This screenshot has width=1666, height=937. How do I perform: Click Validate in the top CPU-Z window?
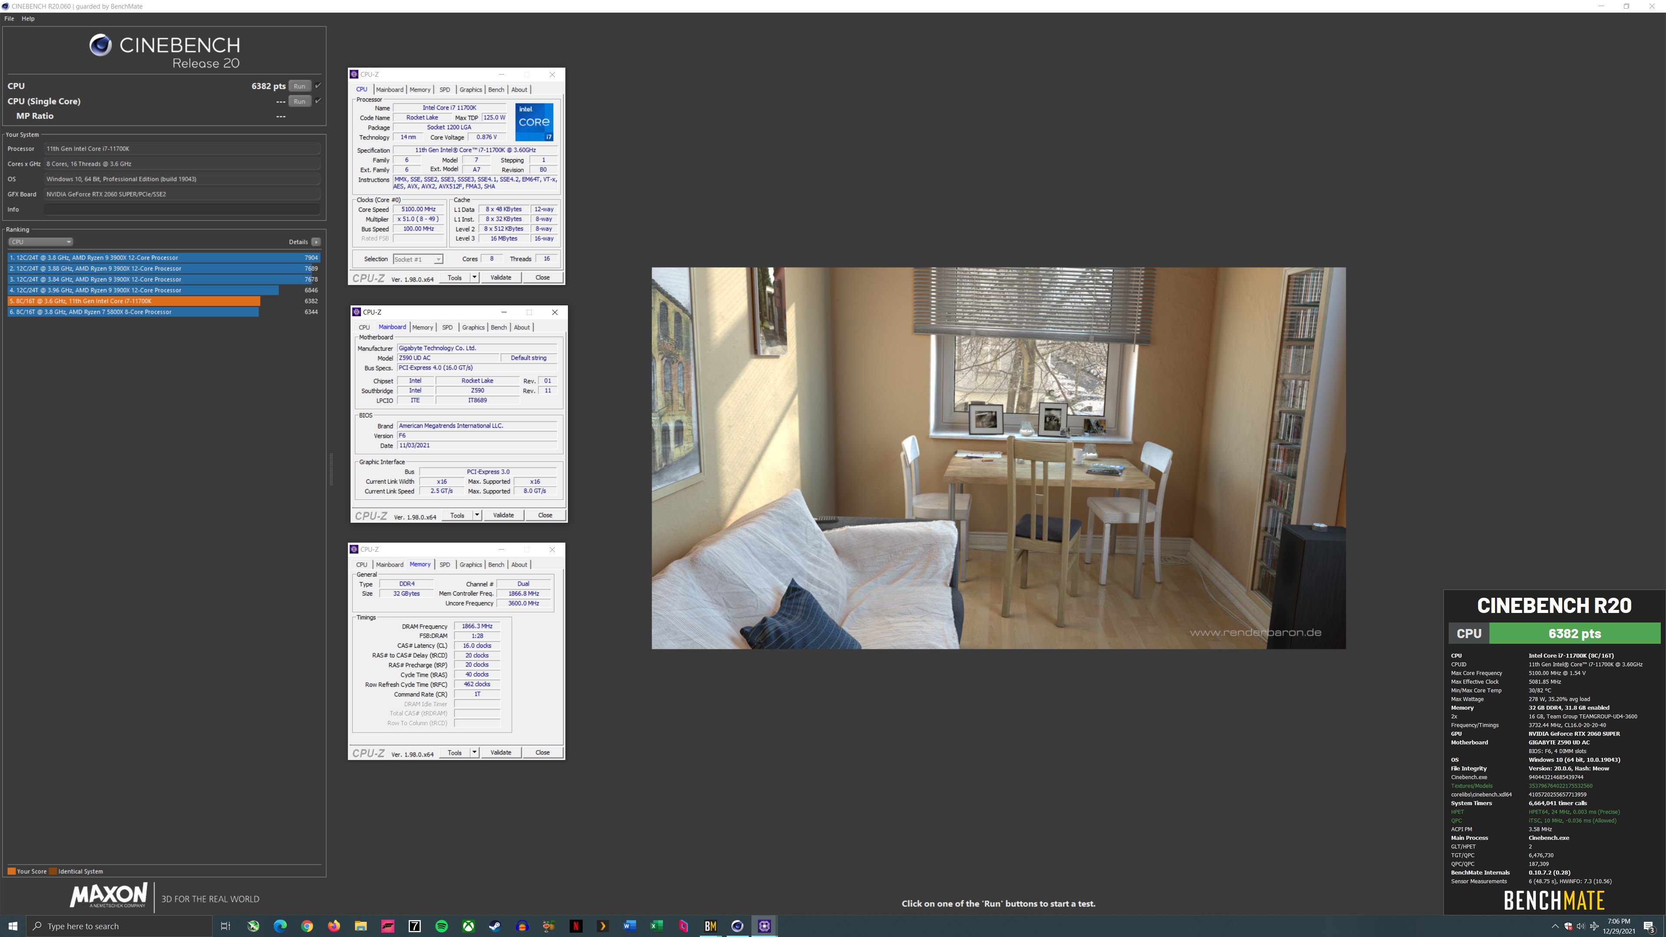501,278
